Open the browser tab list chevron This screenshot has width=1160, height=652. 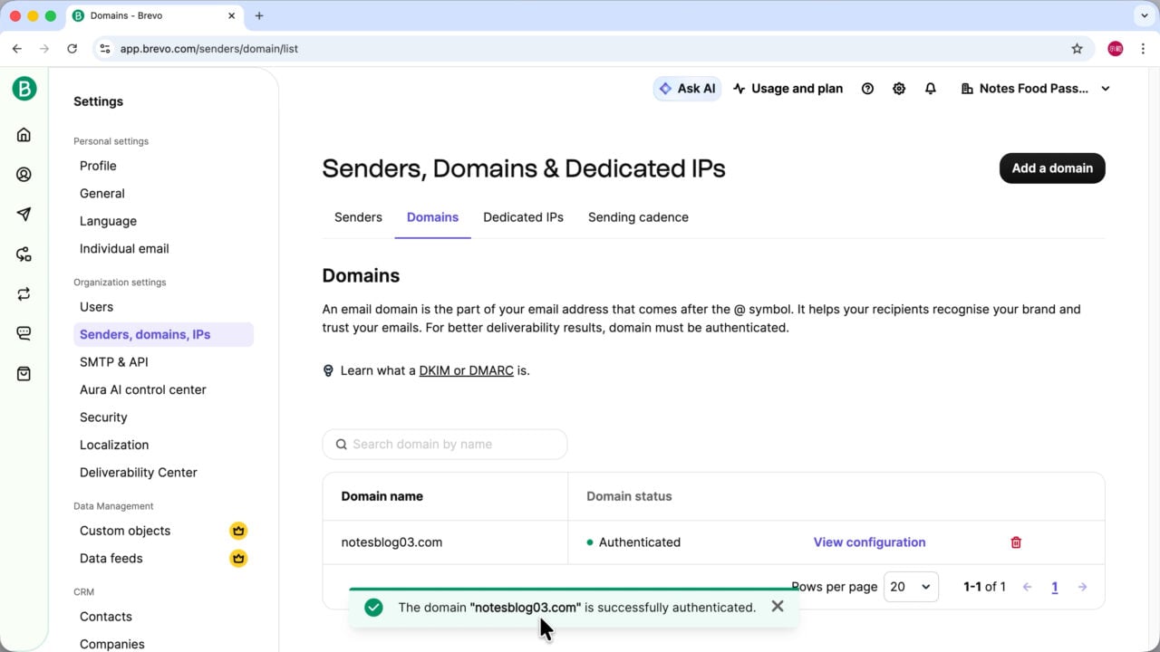point(1145,15)
